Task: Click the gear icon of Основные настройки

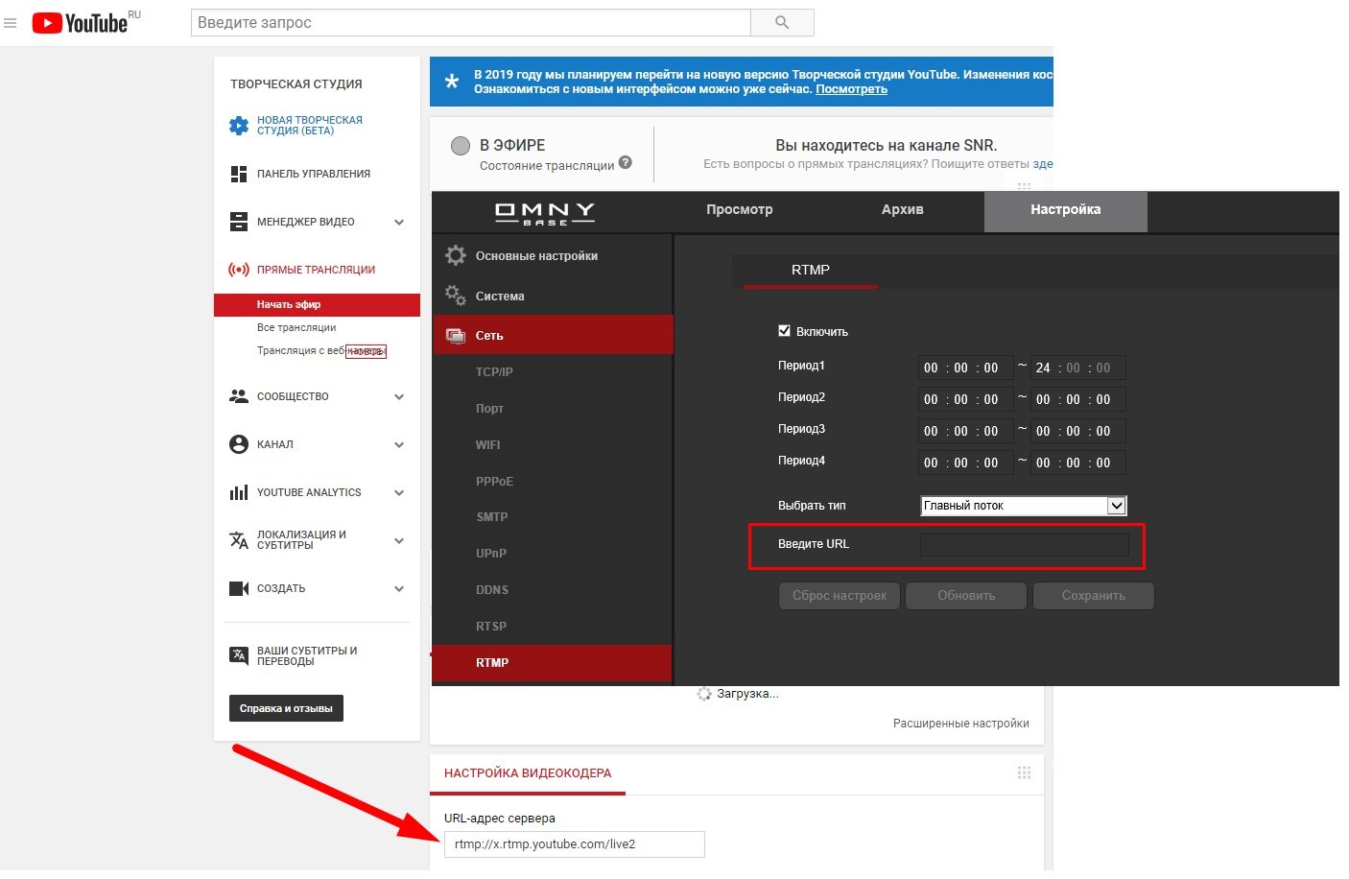Action: [x=456, y=255]
